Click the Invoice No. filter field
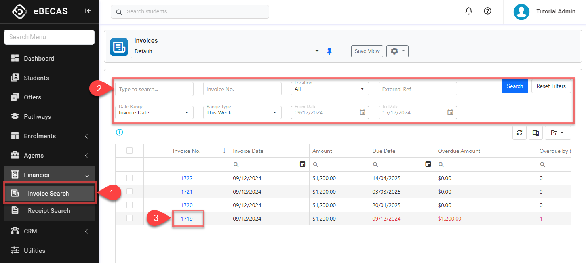Viewport: 586px width, 263px height. coord(242,89)
